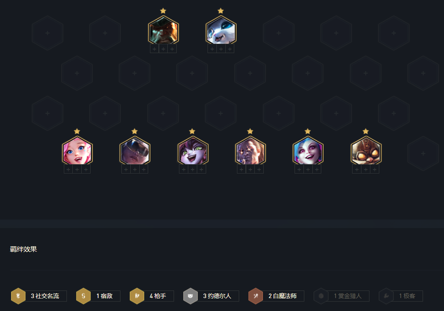444x311 pixels.
Task: Click the 2 白魔法师 trait badge
Action: click(276, 296)
